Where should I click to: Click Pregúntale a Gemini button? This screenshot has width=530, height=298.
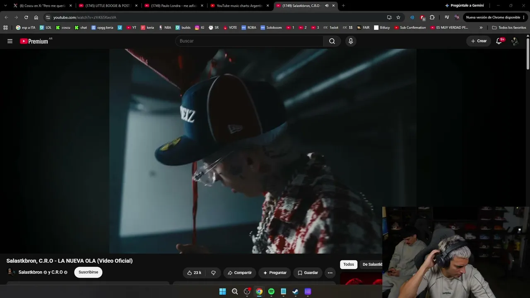464,6
